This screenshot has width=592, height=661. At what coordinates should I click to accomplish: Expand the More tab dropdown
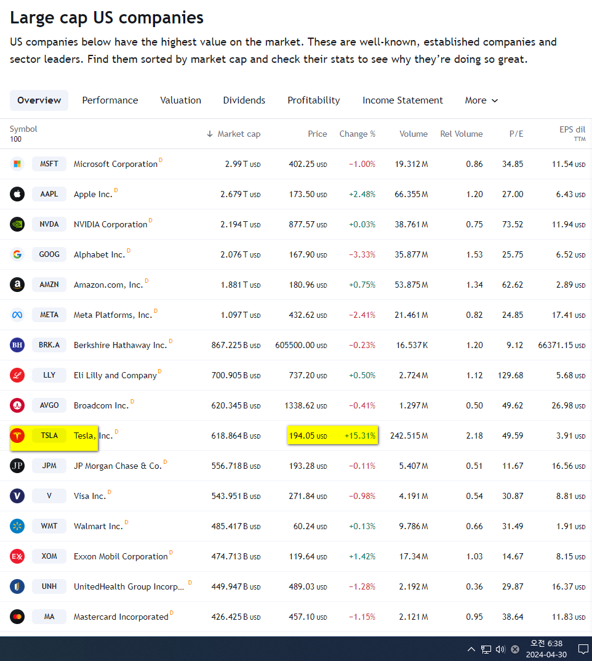(481, 100)
